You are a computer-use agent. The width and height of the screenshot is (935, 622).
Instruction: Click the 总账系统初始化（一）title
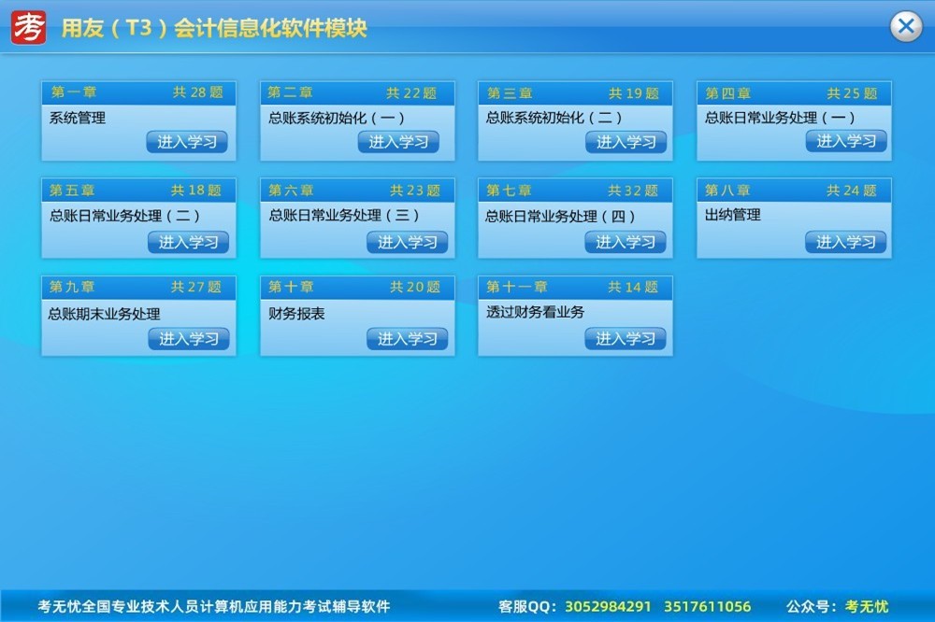[337, 118]
